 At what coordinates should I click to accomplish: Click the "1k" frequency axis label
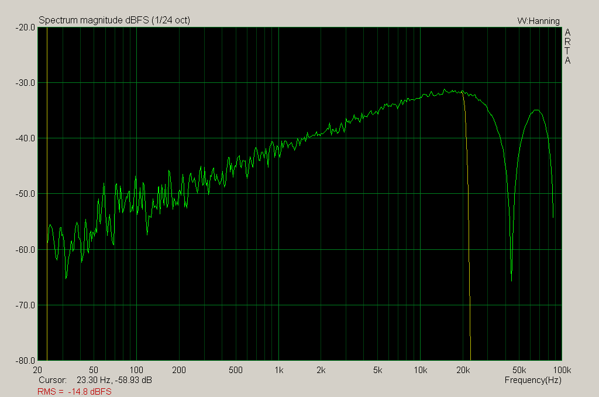pos(279,370)
